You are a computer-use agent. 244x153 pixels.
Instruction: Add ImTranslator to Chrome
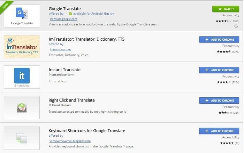coord(219,40)
